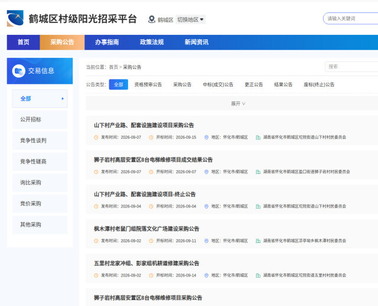This screenshot has width=378, height=306.
Task: Click building icon beside 狮子岩村村民委员会
Action: pos(258,172)
